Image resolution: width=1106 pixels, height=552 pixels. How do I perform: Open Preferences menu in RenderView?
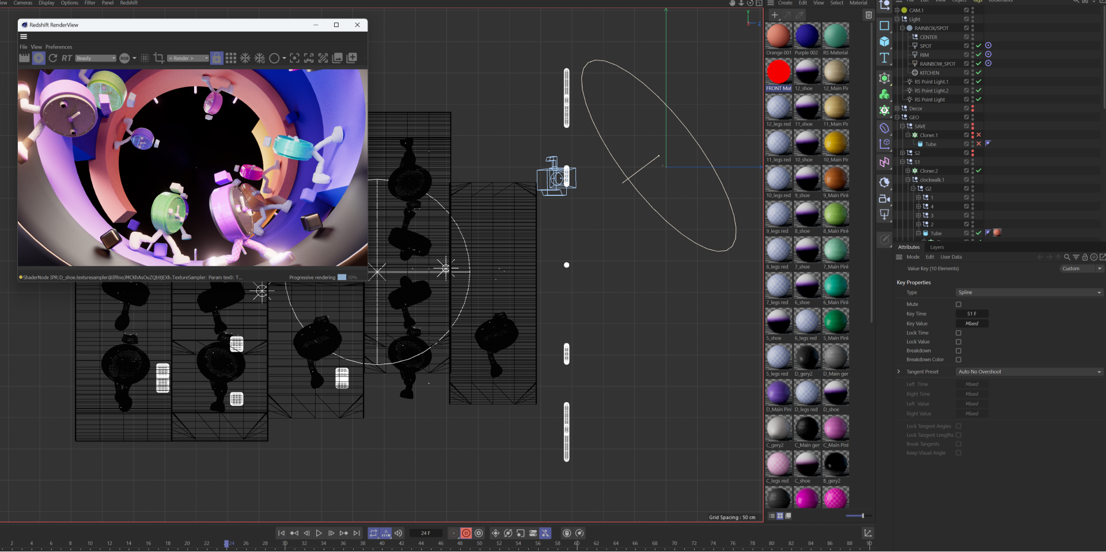coord(59,47)
